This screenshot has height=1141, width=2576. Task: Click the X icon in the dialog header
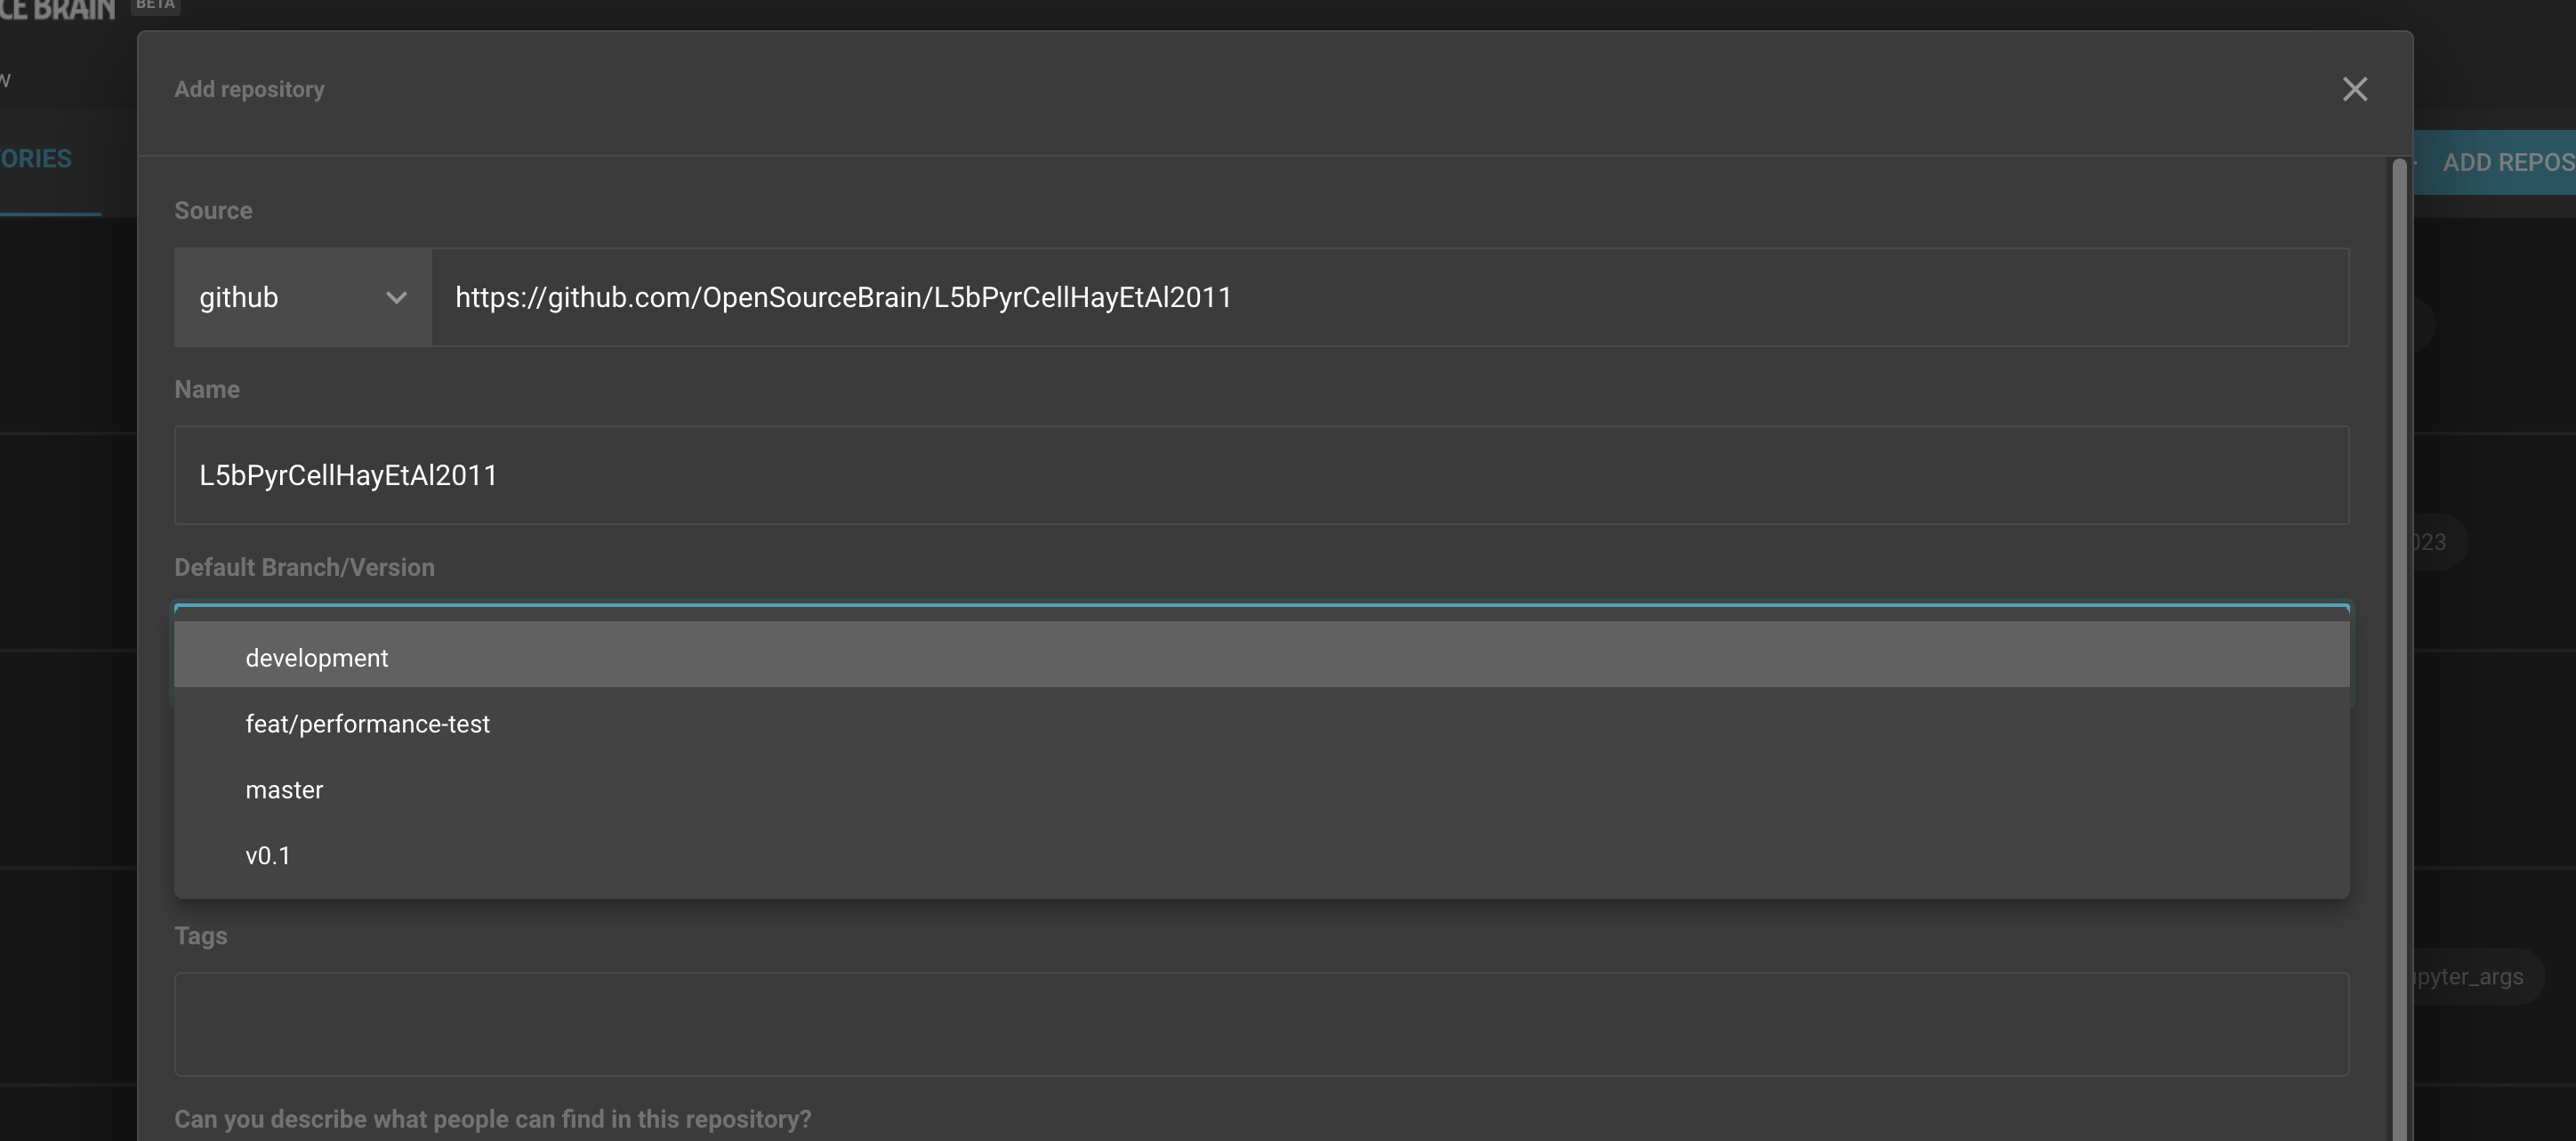2356,89
